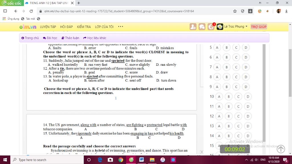Select answer B for question 7
This screenshot has height=164, width=292.
pyautogui.click(x=227, y=67)
